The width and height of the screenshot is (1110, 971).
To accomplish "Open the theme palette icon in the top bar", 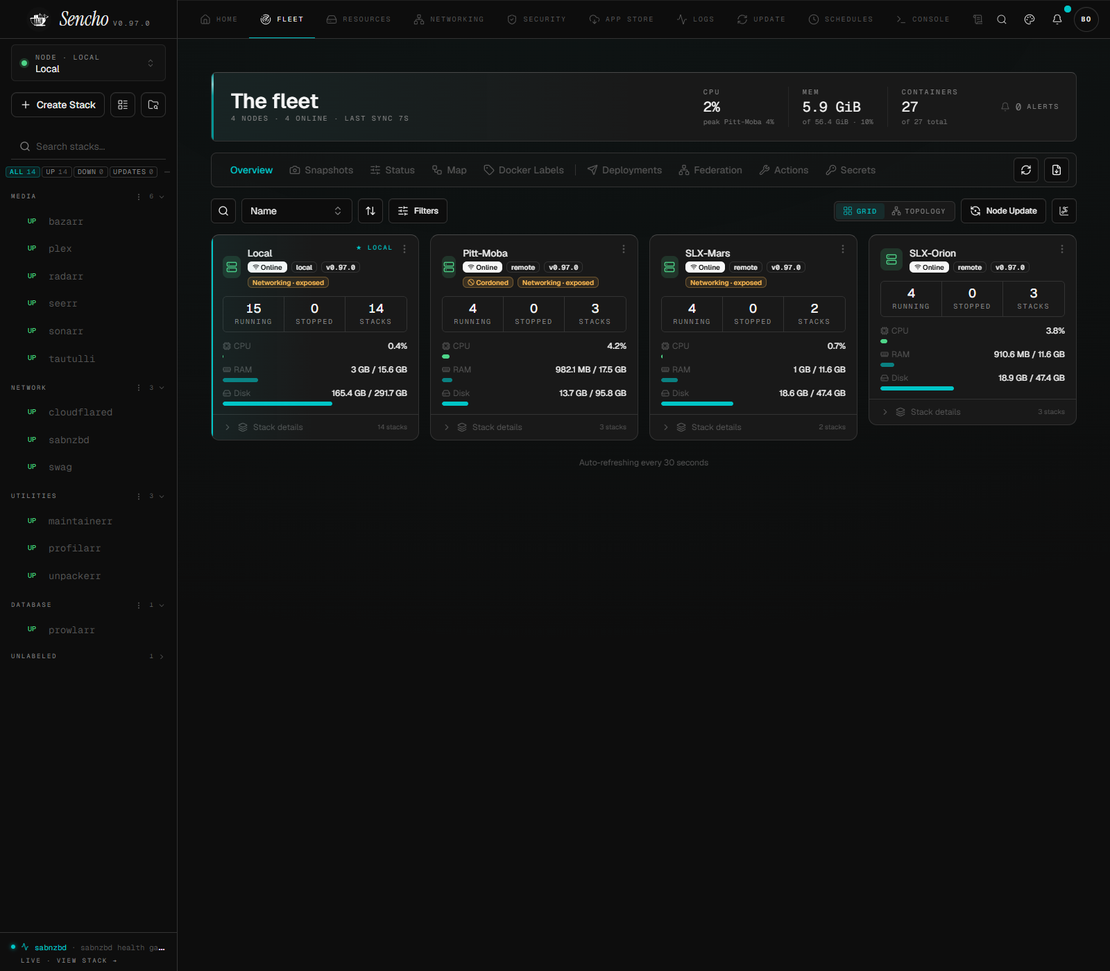I will click(x=1030, y=19).
